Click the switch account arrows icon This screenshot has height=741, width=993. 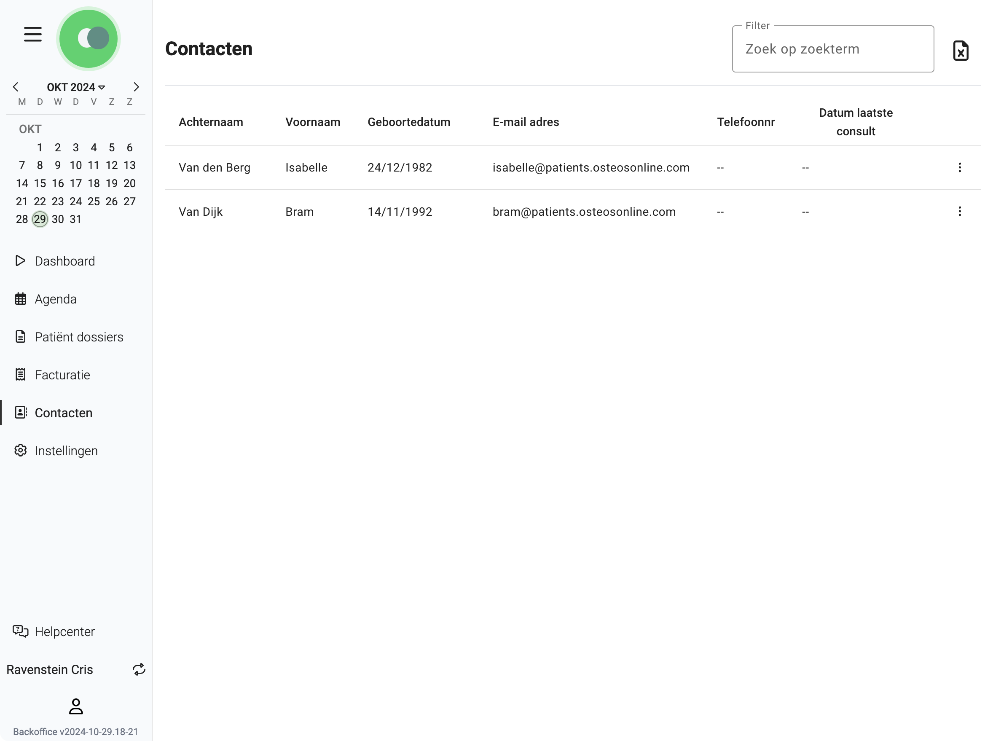point(139,669)
